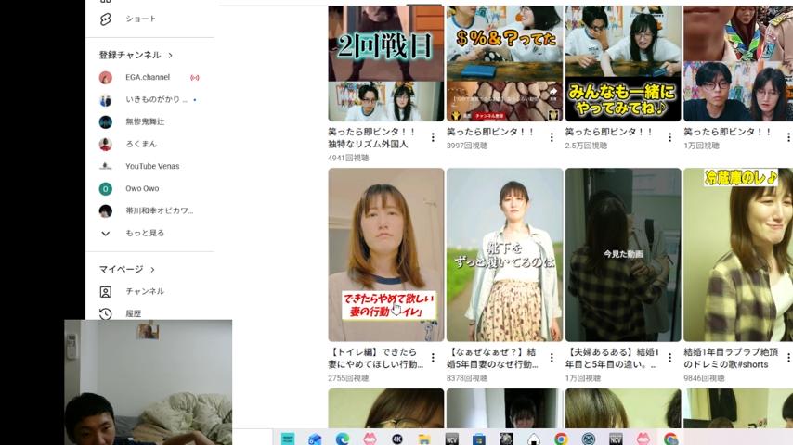Open the マイページ section header

(x=126, y=269)
